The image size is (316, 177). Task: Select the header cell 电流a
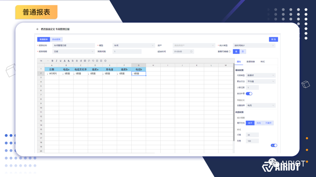tap(66, 69)
